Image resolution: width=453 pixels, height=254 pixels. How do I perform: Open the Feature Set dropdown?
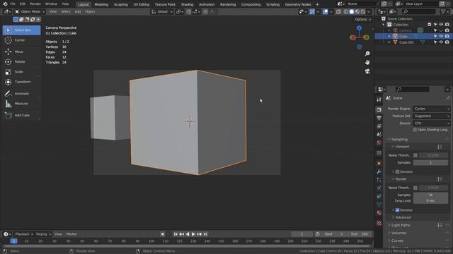431,116
